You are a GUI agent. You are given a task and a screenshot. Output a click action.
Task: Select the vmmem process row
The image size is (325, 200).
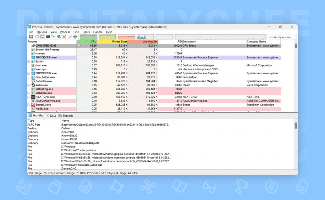154,53
